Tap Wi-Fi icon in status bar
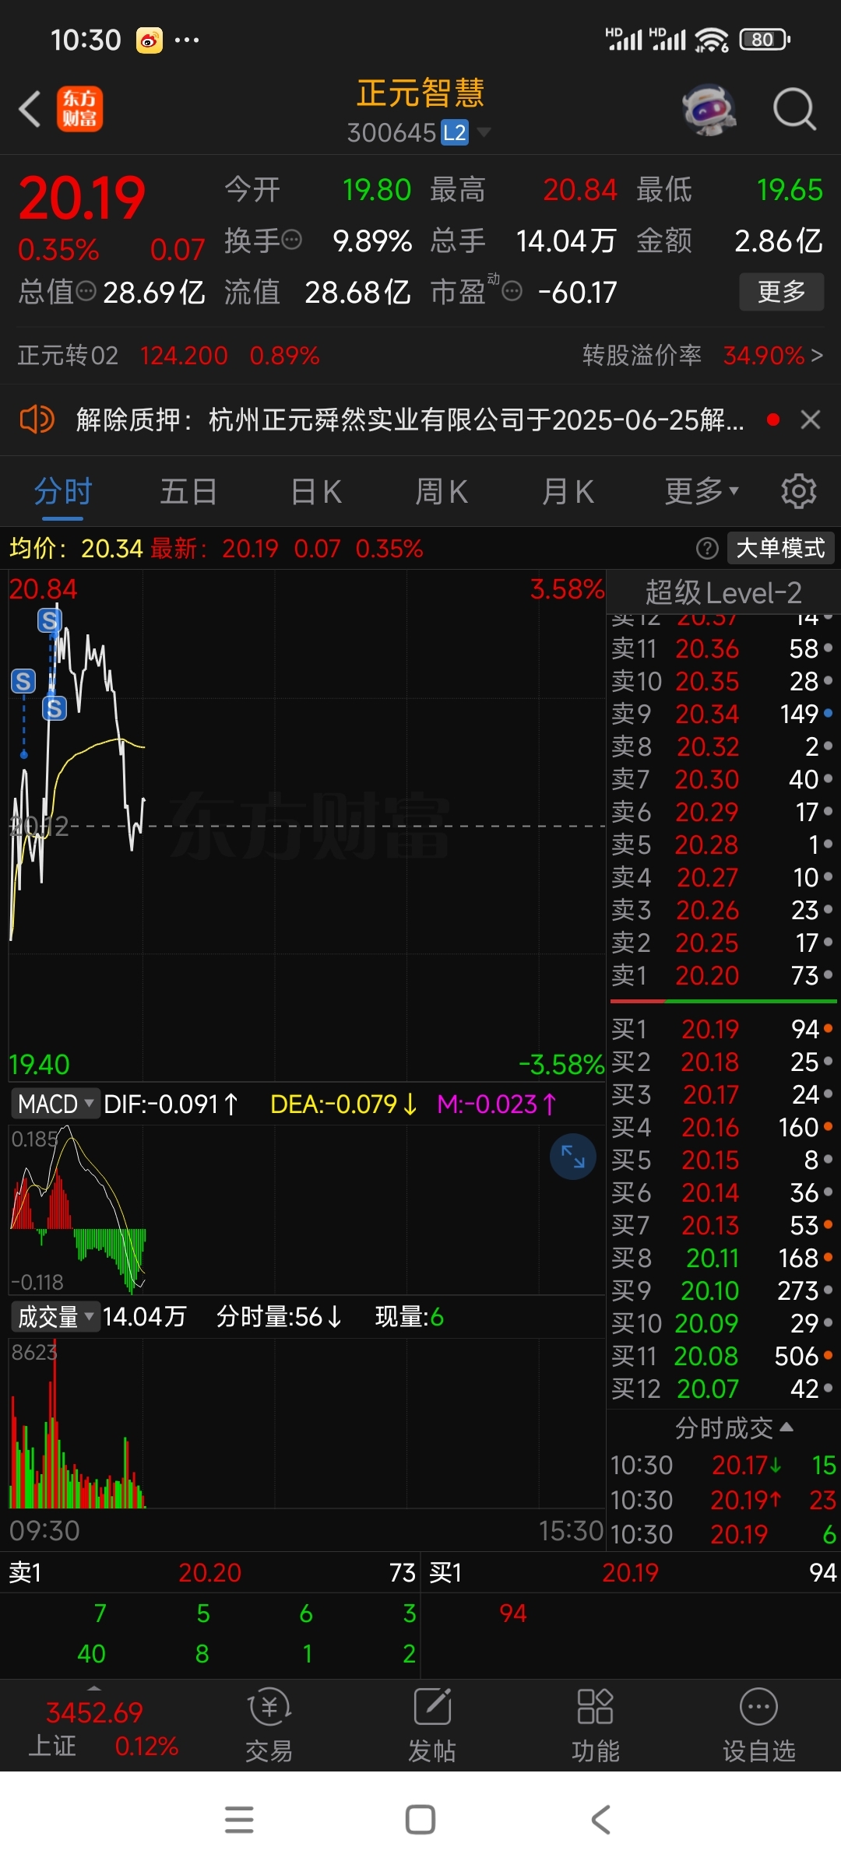Image resolution: width=841 pixels, height=1868 pixels. 712,39
